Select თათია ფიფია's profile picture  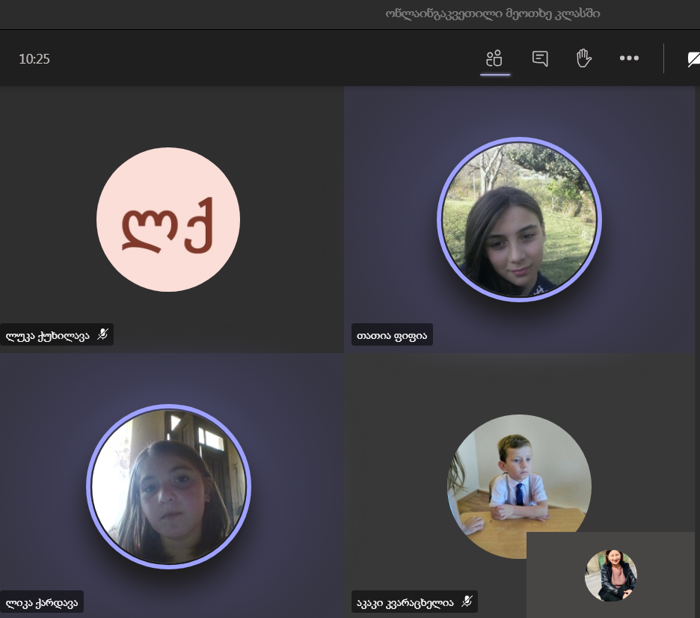coord(519,219)
